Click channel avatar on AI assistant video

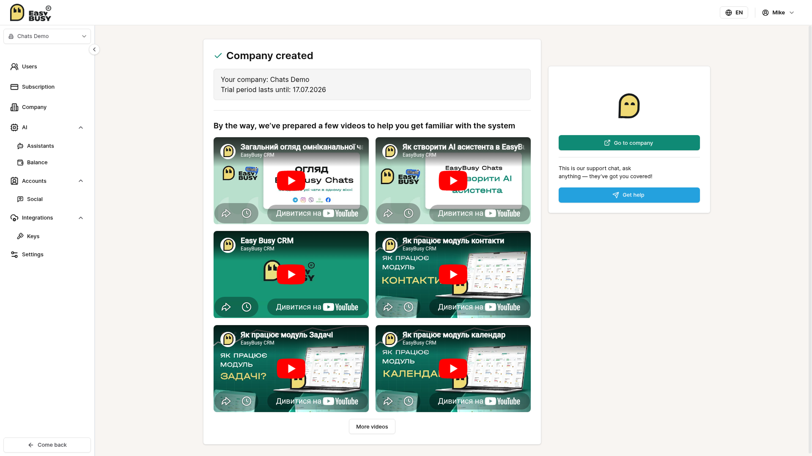pos(390,151)
